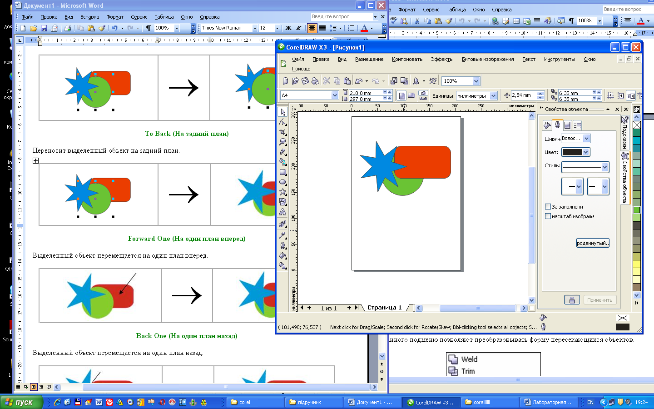
Task: Click Open file icon in CorelDRAW toolbar
Action: click(x=295, y=81)
